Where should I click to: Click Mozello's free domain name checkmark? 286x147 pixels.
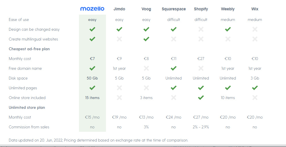click(92, 68)
